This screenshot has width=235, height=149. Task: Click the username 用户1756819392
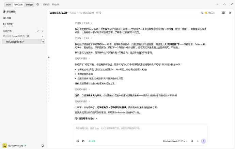[x=15, y=146]
